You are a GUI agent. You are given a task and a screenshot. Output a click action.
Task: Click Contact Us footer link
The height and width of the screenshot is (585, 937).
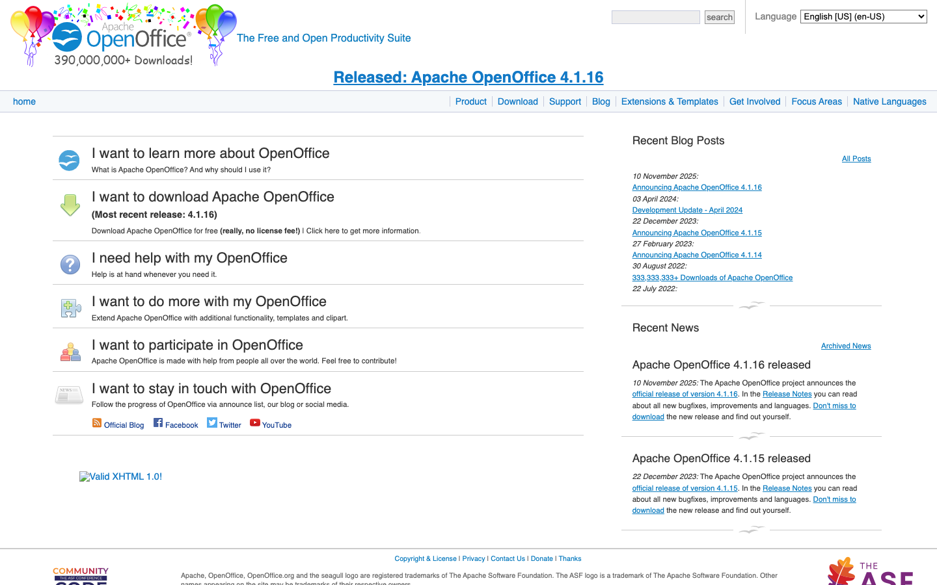click(x=508, y=559)
